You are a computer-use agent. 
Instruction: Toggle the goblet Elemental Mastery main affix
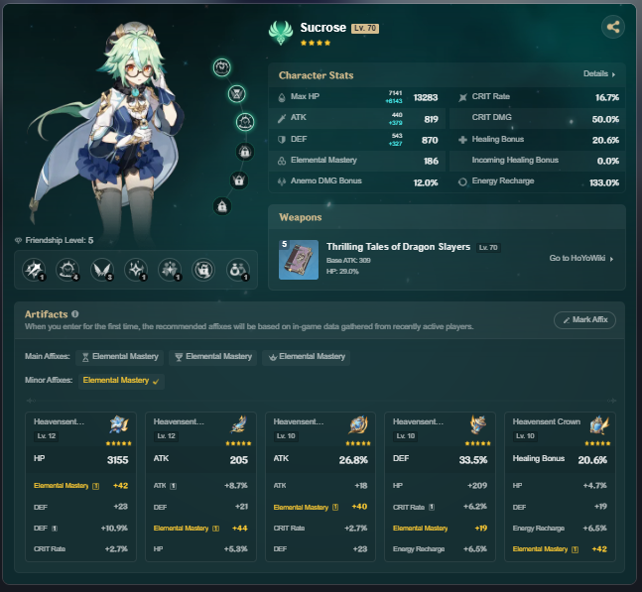coord(213,357)
